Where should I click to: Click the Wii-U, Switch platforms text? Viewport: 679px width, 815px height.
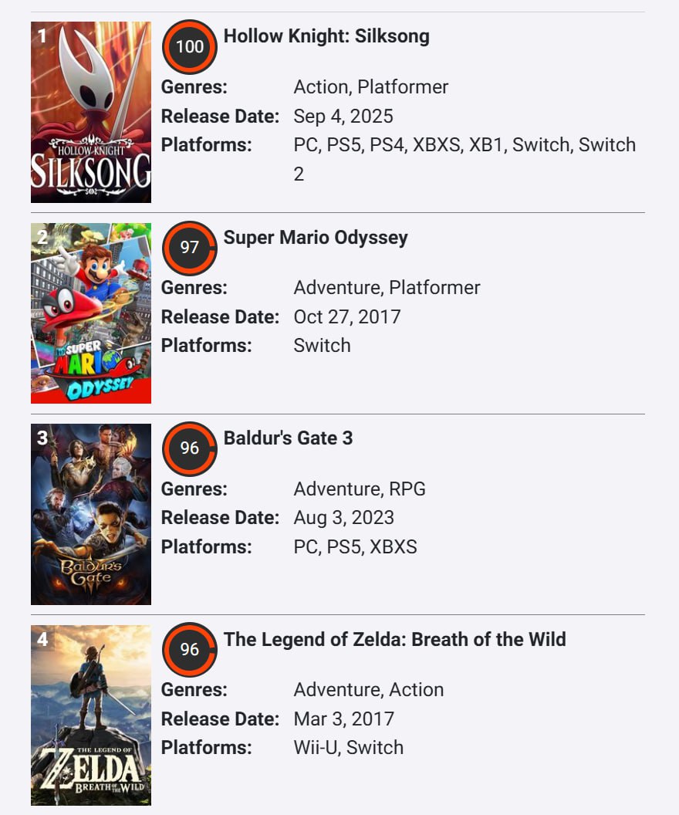pos(349,748)
